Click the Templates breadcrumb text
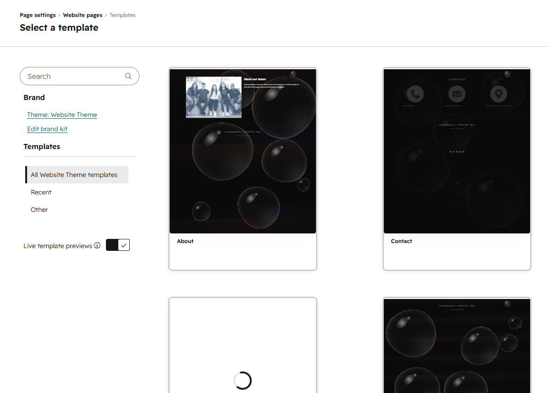548x393 pixels. (122, 15)
